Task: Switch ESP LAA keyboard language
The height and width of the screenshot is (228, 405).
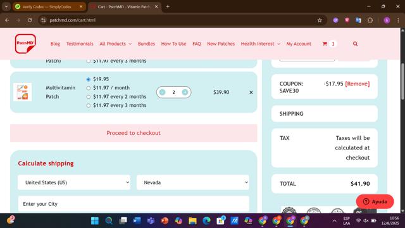Action: (346, 220)
